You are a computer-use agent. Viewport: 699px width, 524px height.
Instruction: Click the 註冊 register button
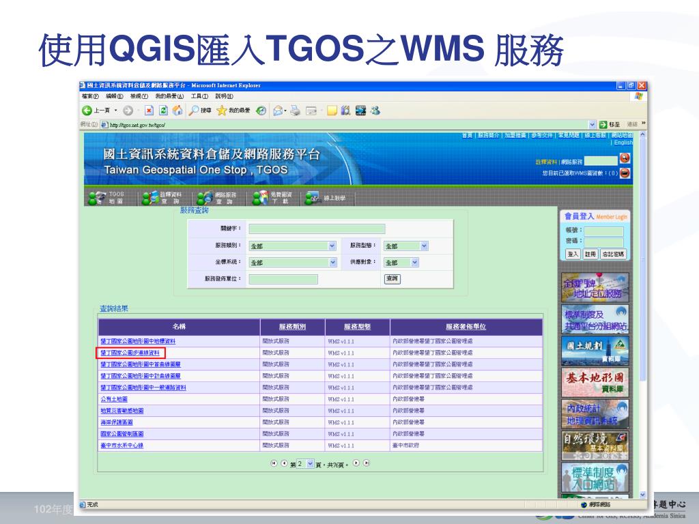tap(590, 254)
